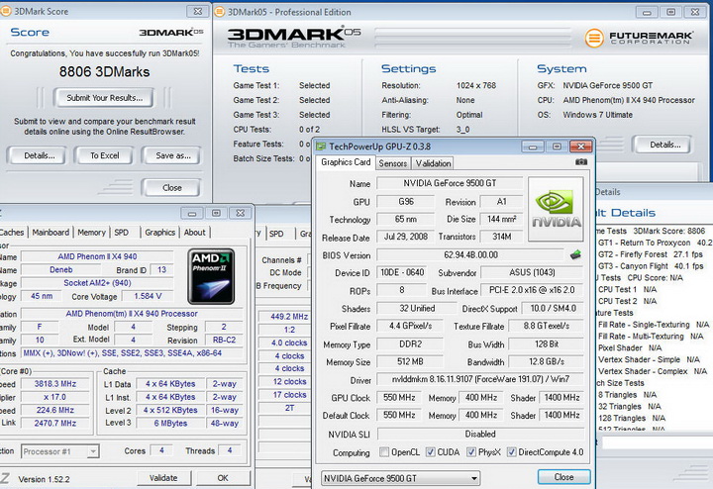Viewport: 713px width, 489px height.
Task: Maximize the 3DMark05 Professional Edition window
Action: point(670,12)
